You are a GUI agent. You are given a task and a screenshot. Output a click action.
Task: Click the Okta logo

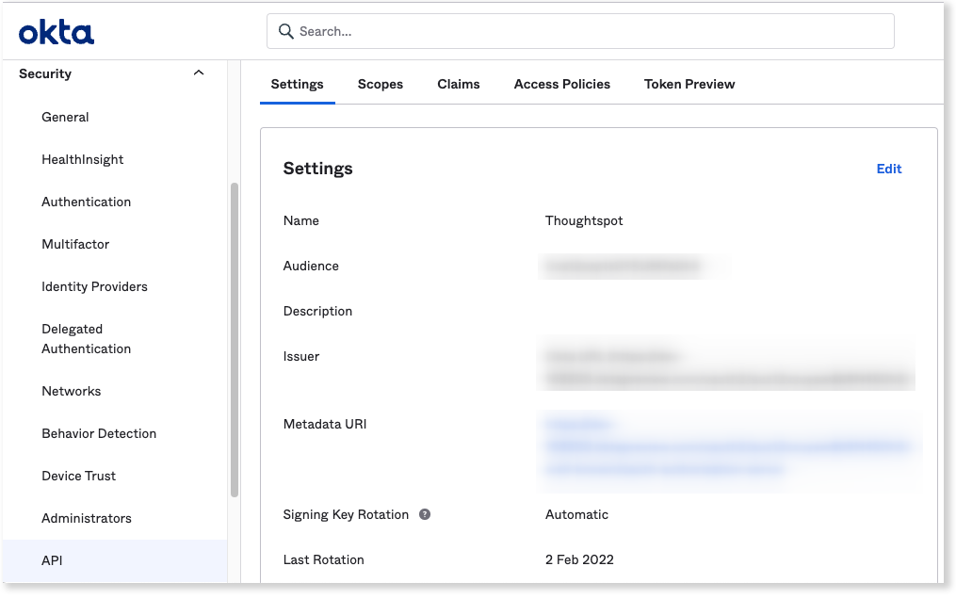pyautogui.click(x=55, y=30)
